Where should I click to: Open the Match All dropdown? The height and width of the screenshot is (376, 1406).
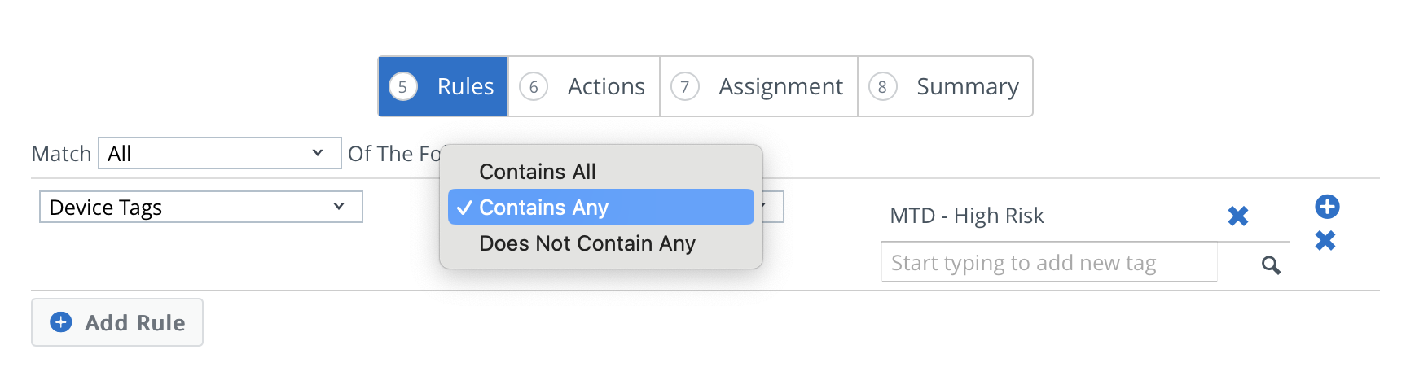(219, 153)
